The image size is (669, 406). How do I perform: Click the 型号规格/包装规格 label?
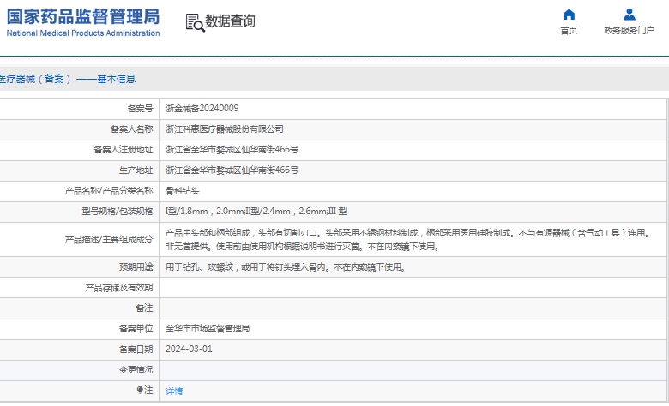pos(118,212)
